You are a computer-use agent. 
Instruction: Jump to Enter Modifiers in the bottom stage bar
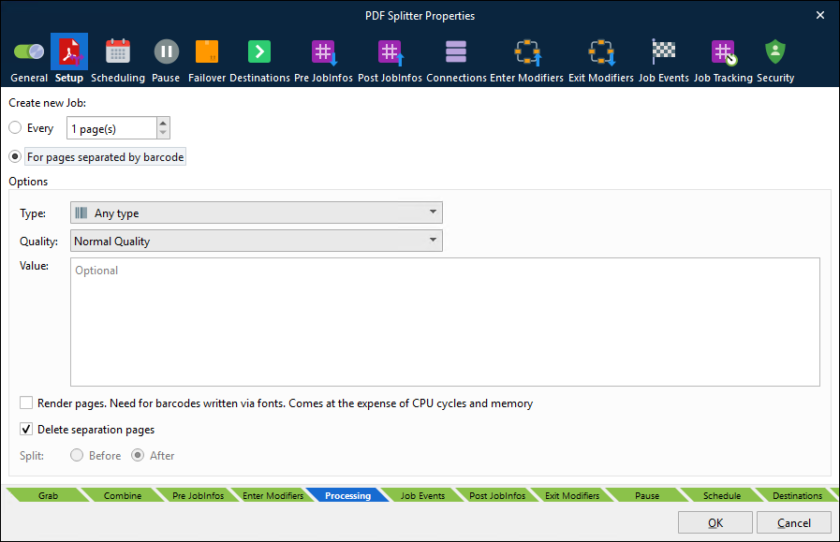tap(273, 495)
